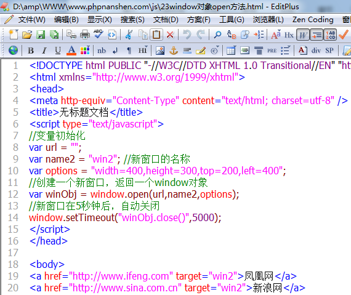351x295 pixels.
Task: Toggle Italic formatting
Action: coord(44,51)
